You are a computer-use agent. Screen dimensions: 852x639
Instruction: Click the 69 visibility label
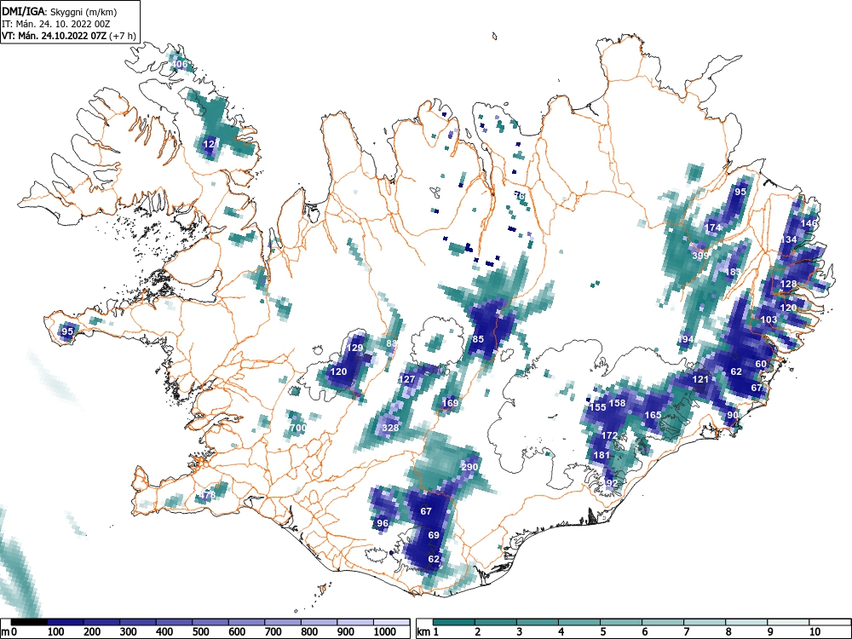[434, 535]
